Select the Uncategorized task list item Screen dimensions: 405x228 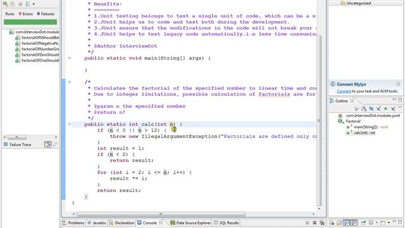[356, 3]
